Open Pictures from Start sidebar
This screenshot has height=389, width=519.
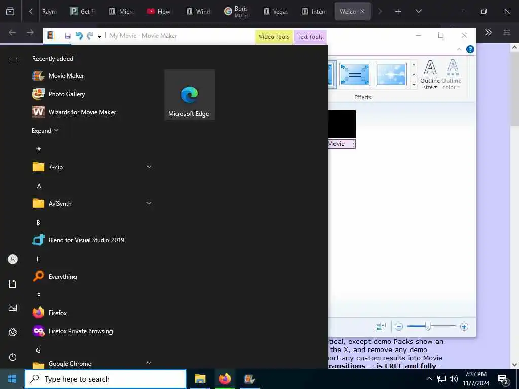[13, 308]
